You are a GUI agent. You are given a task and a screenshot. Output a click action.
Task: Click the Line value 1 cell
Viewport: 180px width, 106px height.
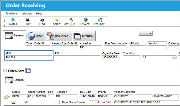[51, 96]
